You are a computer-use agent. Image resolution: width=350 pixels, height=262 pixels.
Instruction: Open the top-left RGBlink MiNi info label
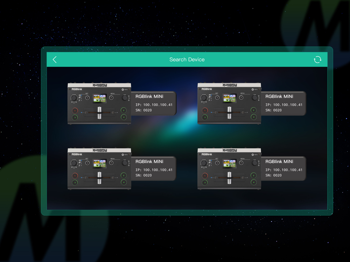pyautogui.click(x=154, y=103)
